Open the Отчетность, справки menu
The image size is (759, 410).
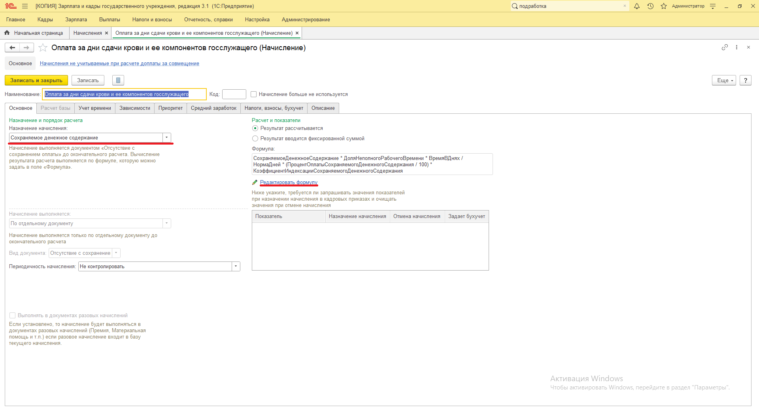(x=208, y=19)
